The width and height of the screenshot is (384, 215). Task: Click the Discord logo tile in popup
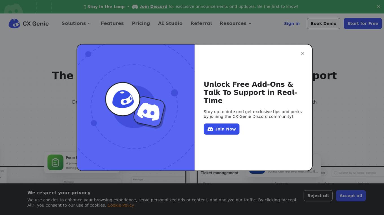pyautogui.click(x=149, y=112)
